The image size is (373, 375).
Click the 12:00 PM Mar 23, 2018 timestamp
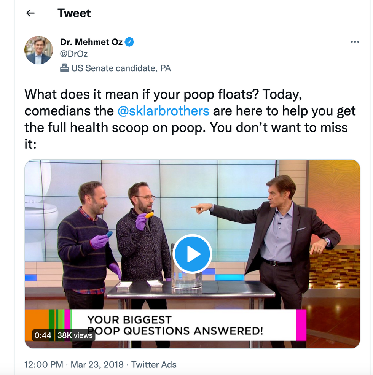[74, 364]
